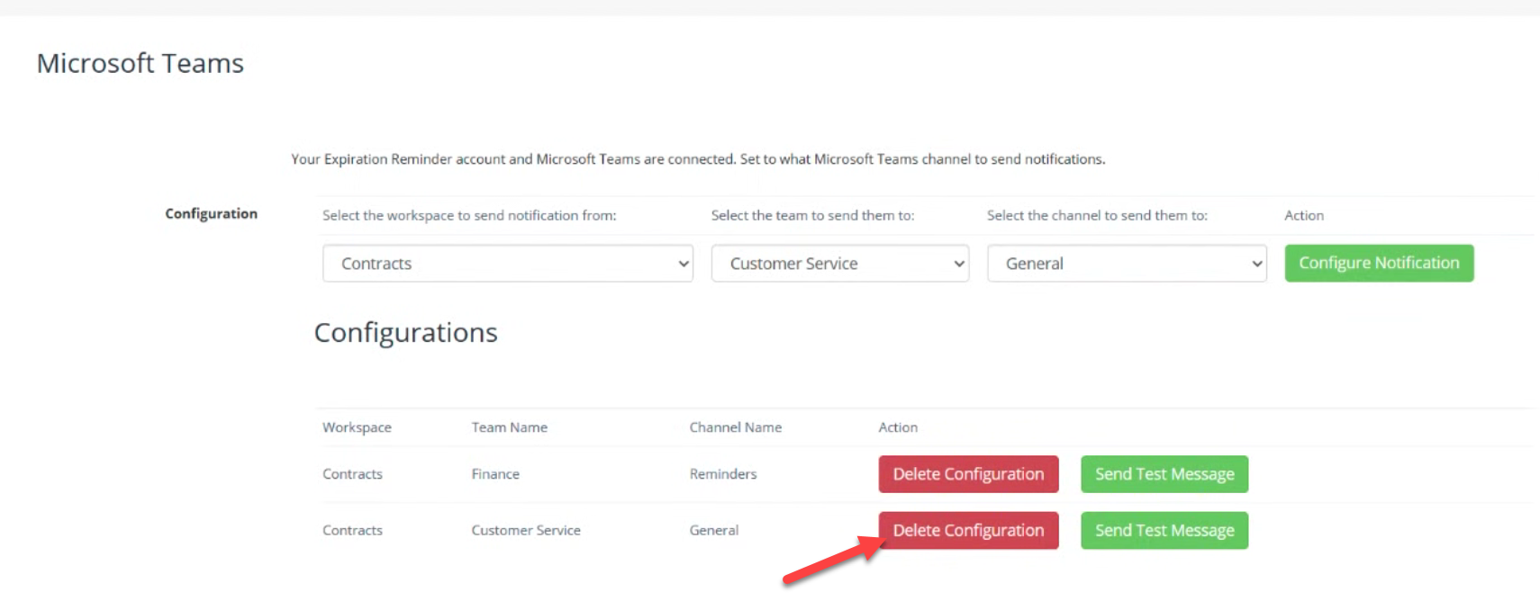Send Test Message for Customer Service row
The height and width of the screenshot is (601, 1540).
[x=1164, y=531]
